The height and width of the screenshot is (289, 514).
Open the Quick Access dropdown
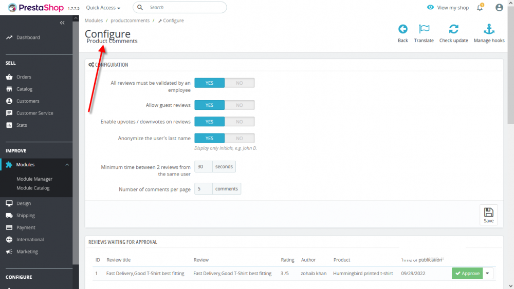[103, 8]
